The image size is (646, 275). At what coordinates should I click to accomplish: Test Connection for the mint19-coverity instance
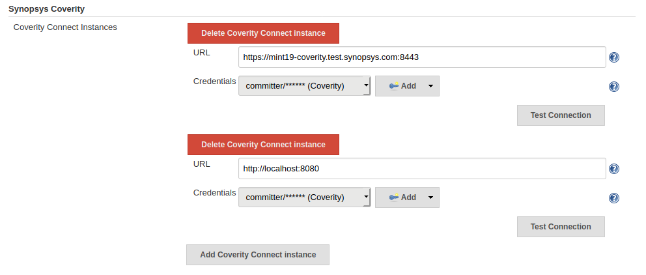coord(561,115)
